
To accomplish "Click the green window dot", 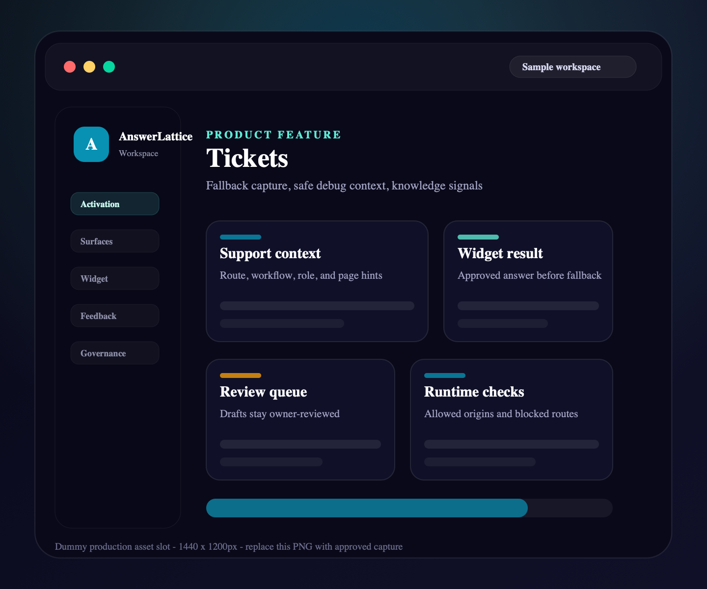I will (109, 67).
